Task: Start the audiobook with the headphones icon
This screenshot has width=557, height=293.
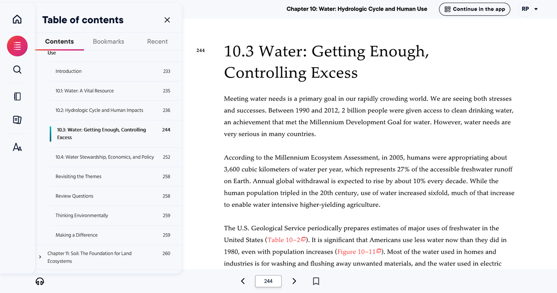Action: (x=40, y=281)
